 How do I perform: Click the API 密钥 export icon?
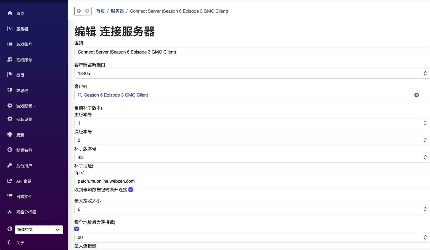(x=10, y=181)
